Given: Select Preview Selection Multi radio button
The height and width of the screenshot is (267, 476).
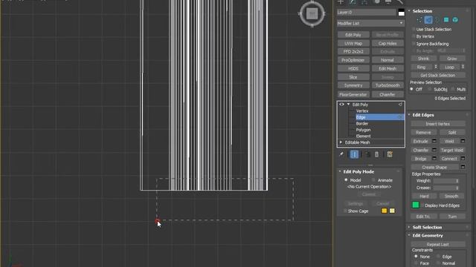Looking at the screenshot, I should pos(453,89).
